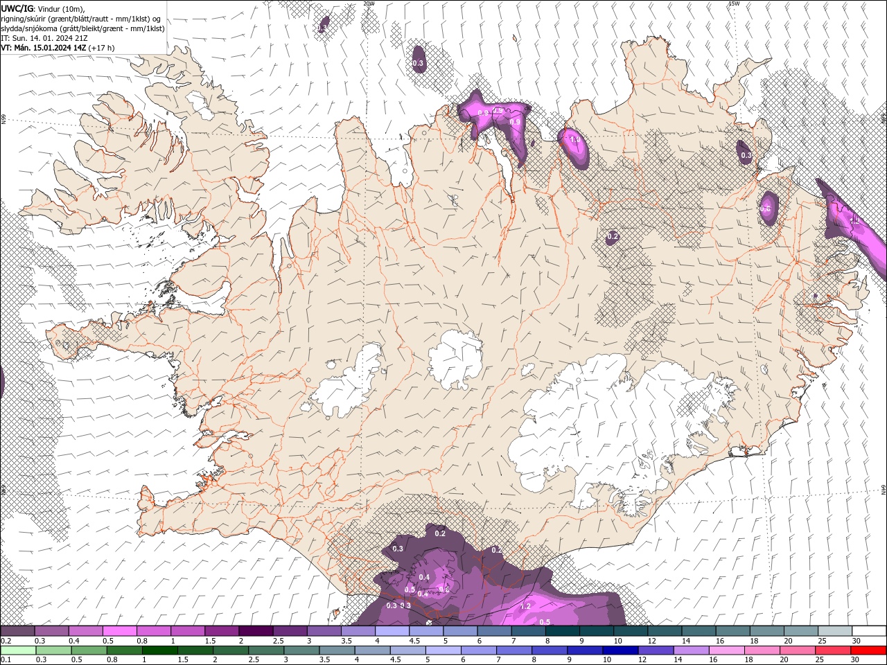Screen dimensions: 887x665
Task: Click the white 30 snow scale swatch
Action: click(869, 631)
